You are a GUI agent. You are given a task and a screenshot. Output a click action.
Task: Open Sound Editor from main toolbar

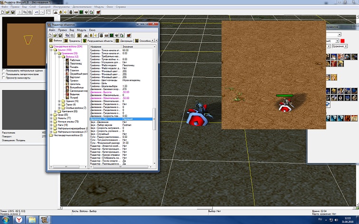click(x=66, y=12)
